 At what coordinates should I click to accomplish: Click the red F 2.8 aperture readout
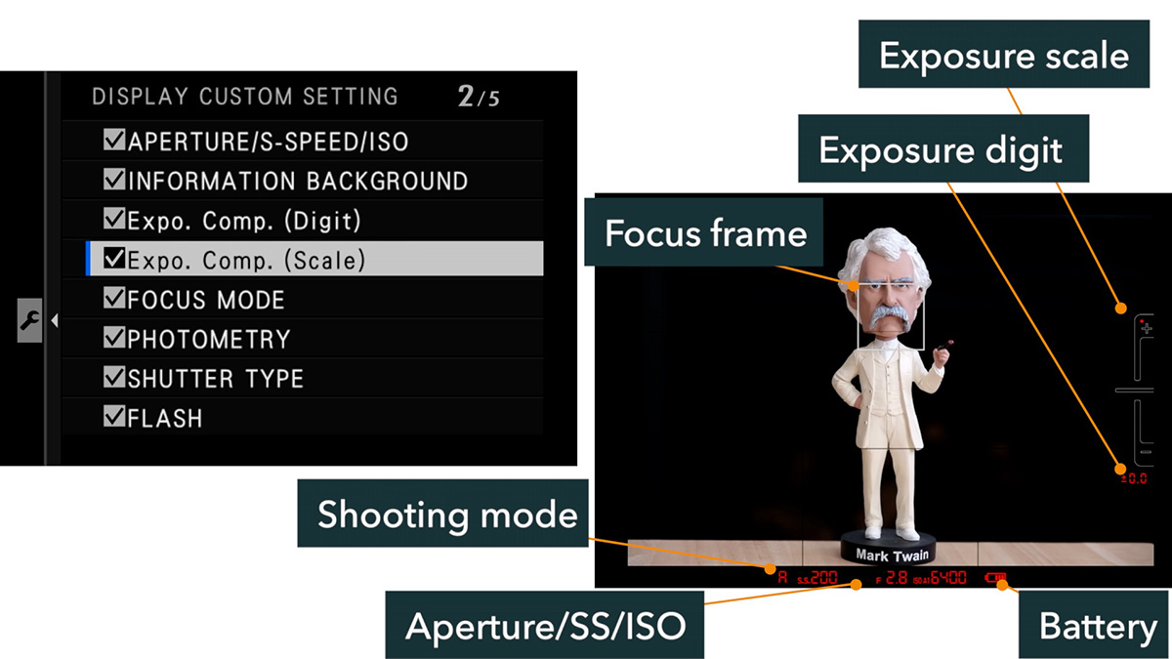892,578
